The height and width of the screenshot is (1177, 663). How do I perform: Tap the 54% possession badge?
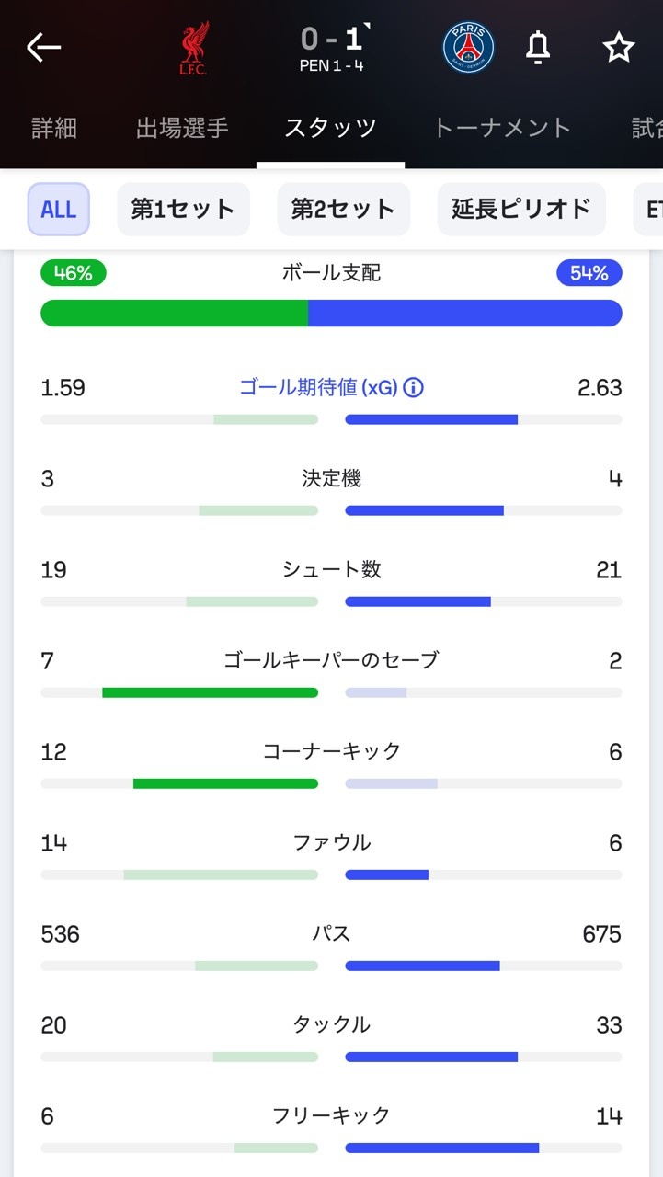[589, 273]
